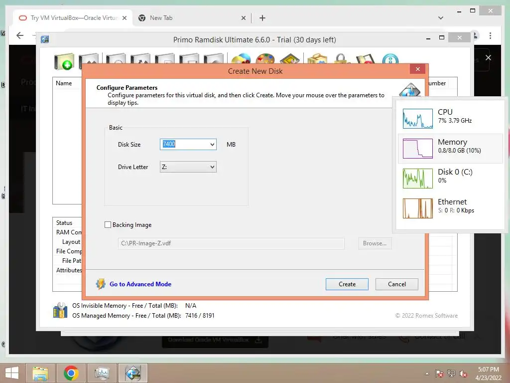Click the Action Center flag tray icon
Image resolution: width=510 pixels, height=383 pixels.
(x=439, y=374)
